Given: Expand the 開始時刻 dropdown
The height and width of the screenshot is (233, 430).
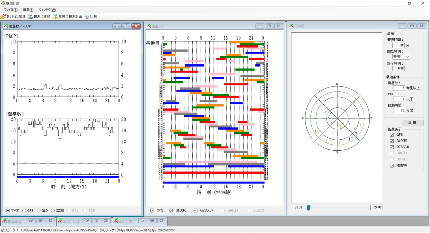Looking at the screenshot, I should tap(407, 57).
